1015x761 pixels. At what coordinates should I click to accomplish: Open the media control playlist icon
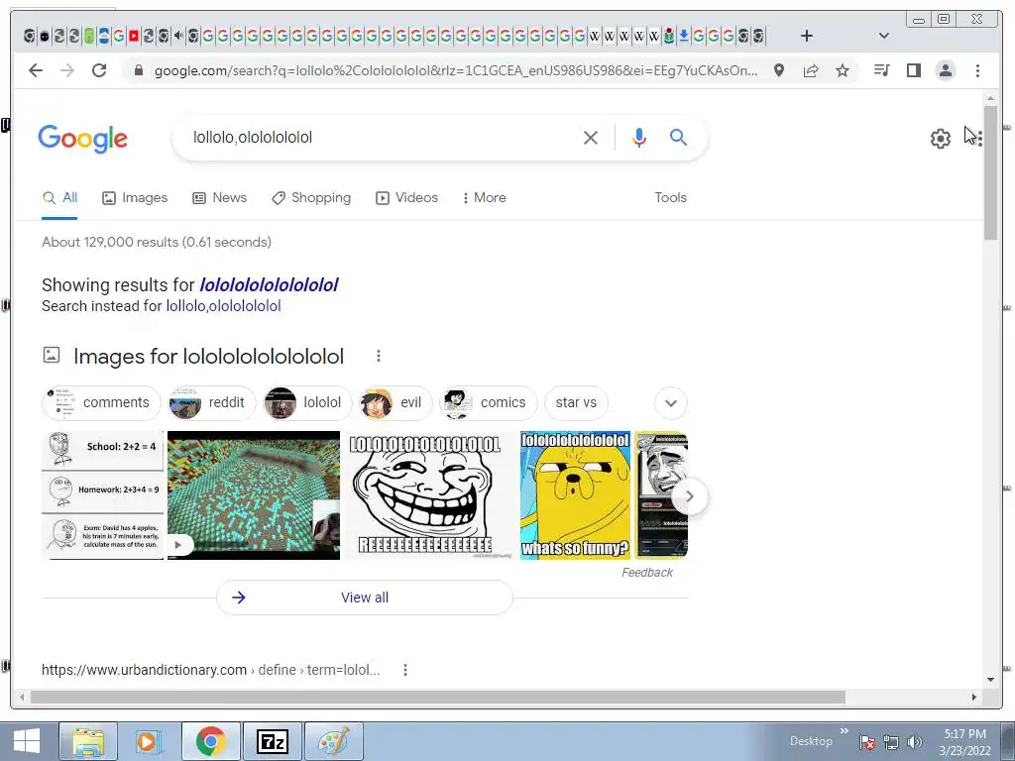point(881,70)
